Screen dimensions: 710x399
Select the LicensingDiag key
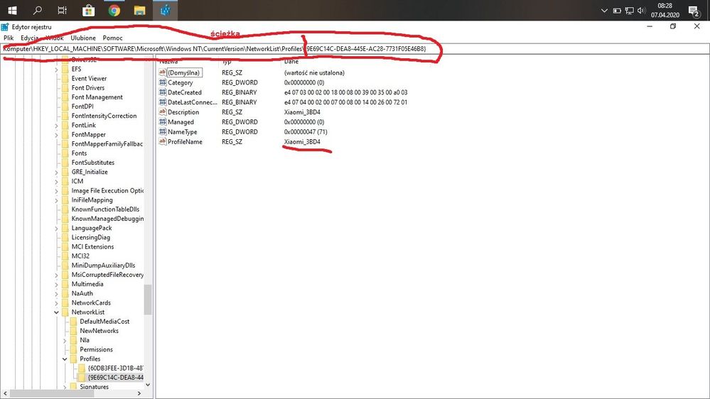click(90, 237)
